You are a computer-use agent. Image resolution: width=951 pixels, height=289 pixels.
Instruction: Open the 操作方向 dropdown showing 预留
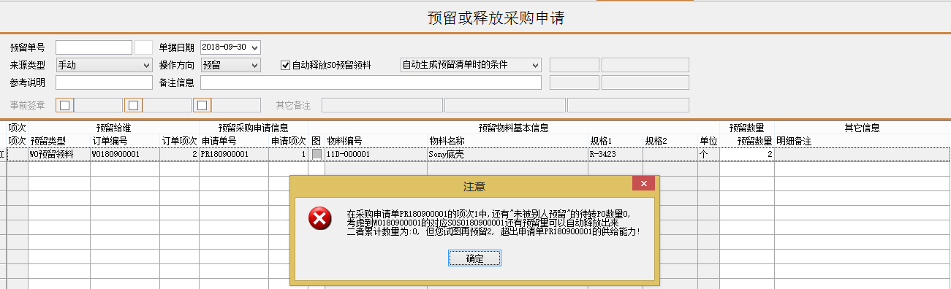(254, 65)
